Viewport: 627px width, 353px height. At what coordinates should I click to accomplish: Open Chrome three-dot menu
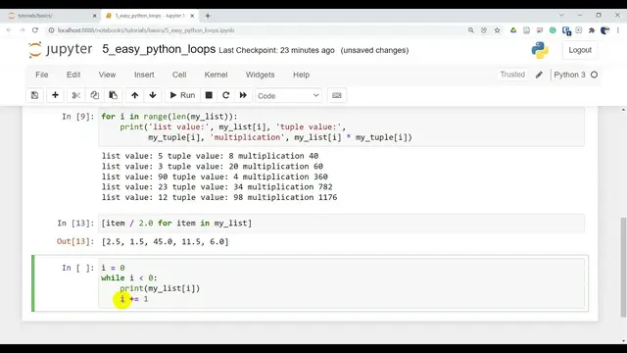click(618, 30)
